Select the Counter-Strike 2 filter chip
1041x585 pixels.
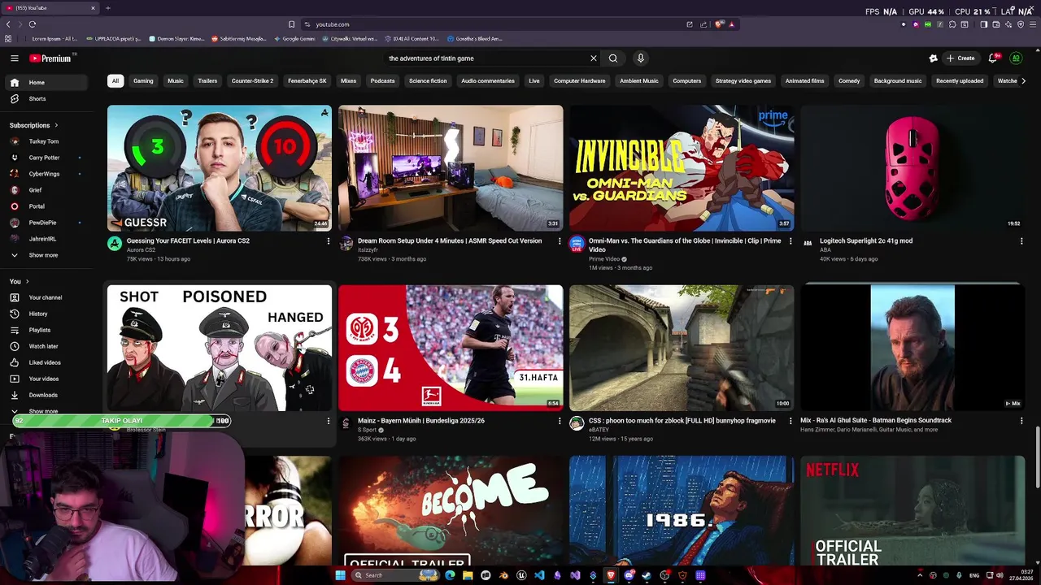pyautogui.click(x=252, y=81)
